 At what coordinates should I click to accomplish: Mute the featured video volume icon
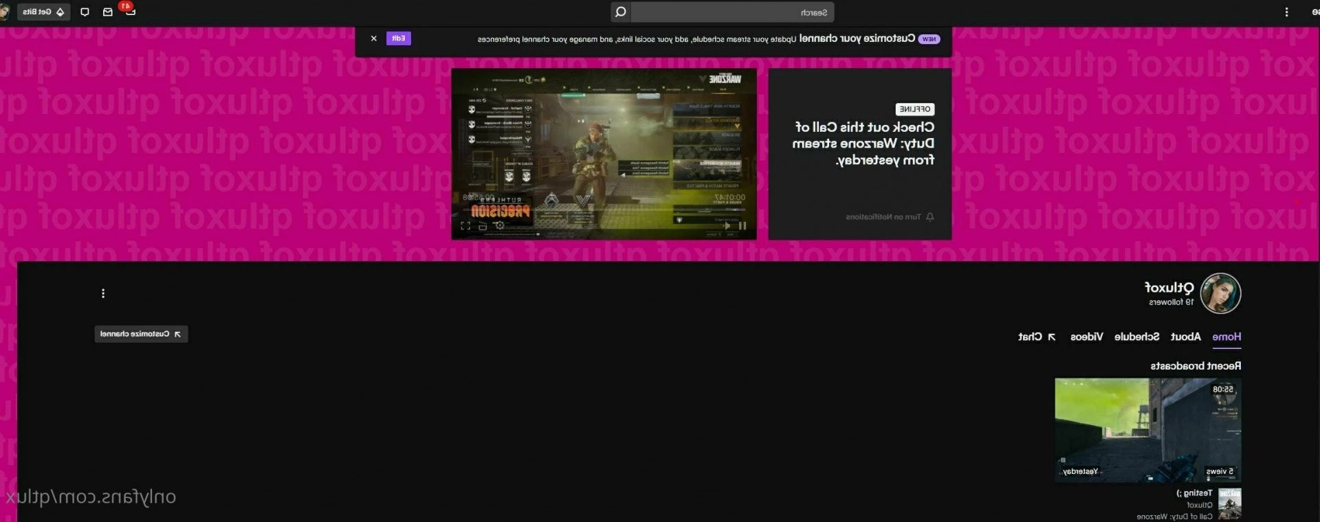click(726, 225)
